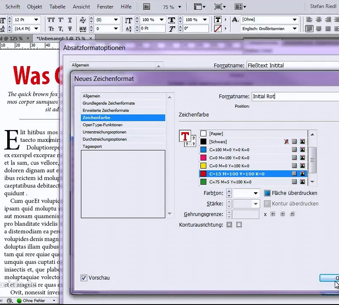The width and height of the screenshot is (339, 305).
Task: Apply Underline formatting icon
Action: [70, 20]
